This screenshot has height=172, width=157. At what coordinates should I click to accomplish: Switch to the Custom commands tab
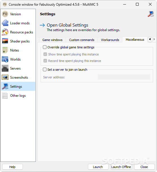[x=82, y=40]
